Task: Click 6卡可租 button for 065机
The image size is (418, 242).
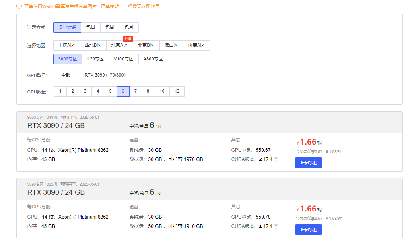Action: [309, 230]
